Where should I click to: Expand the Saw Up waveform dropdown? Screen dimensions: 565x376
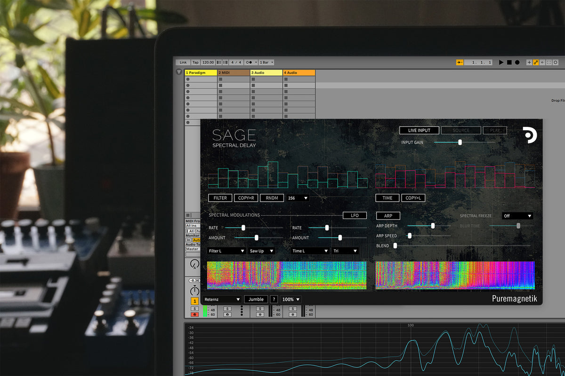pyautogui.click(x=261, y=251)
